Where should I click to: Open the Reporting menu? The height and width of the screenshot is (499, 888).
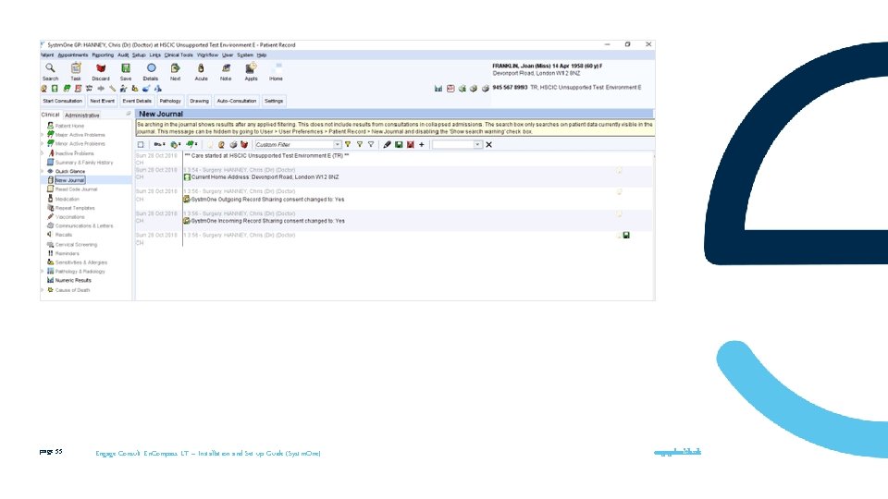[103, 55]
